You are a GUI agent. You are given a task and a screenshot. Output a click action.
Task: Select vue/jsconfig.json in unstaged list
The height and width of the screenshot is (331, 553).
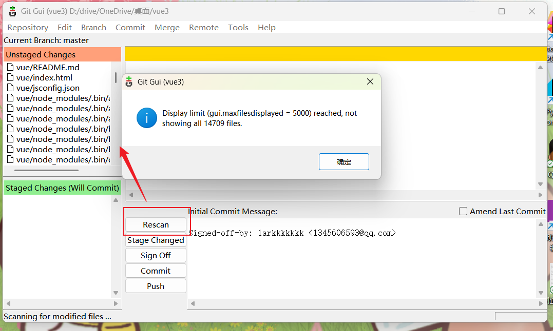click(x=48, y=88)
